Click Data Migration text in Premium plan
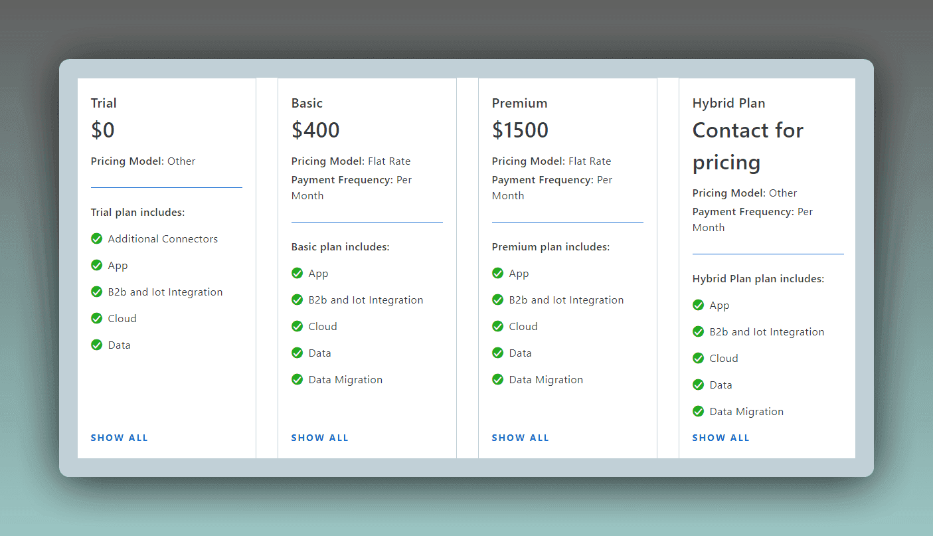This screenshot has height=536, width=933. pyautogui.click(x=546, y=380)
